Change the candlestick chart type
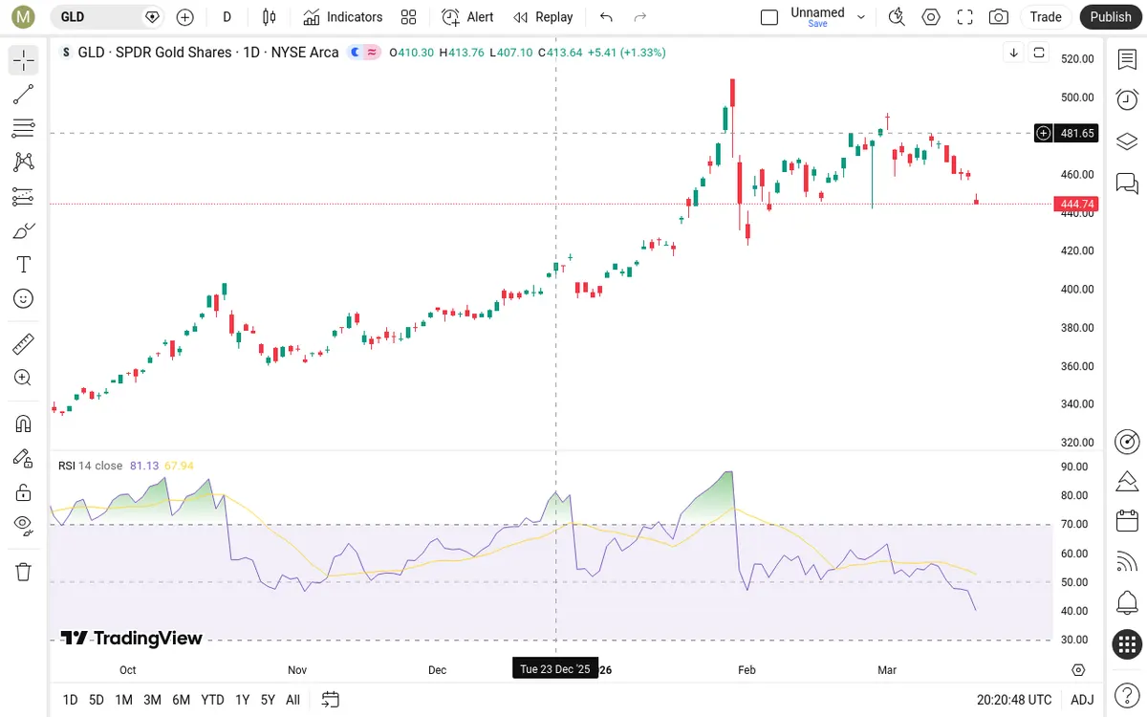 point(270,17)
